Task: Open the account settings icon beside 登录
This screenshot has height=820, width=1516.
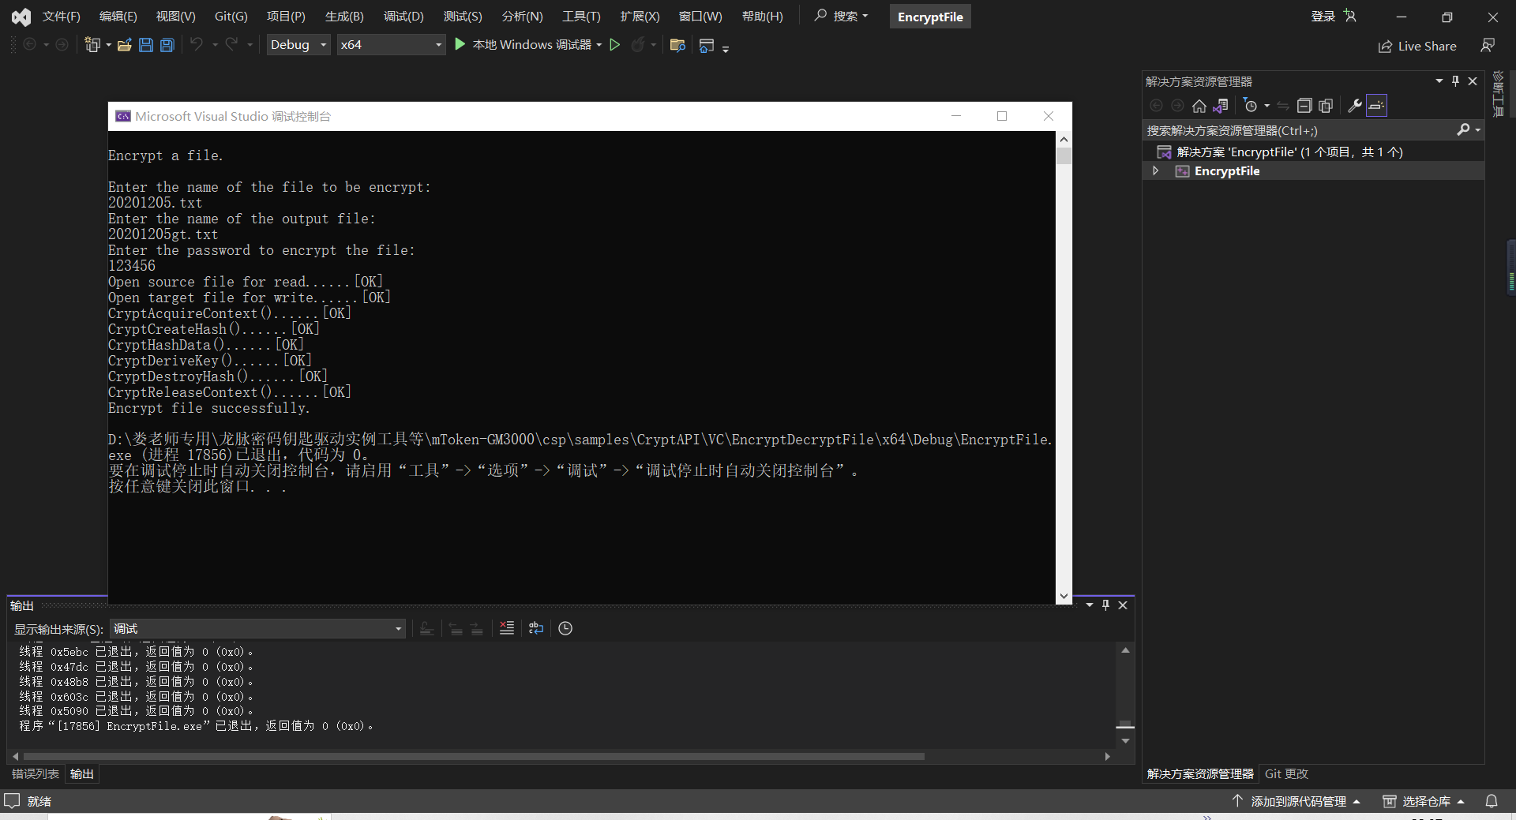Action: 1350,16
